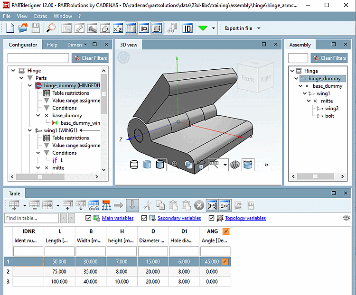This screenshot has width=356, height=295.
Task: Click Clear Filters in Configurator panel
Action: click(90, 58)
